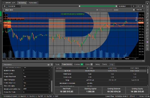
Task: Select the text T tool
Action: (x=147, y=39)
